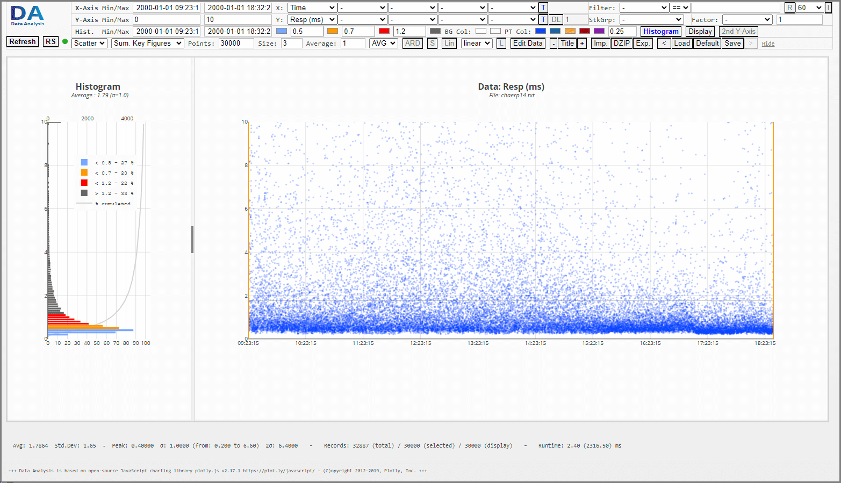Select the Histogram view

pyautogui.click(x=661, y=31)
